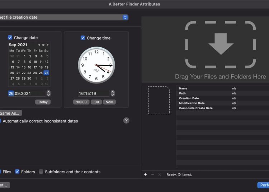
Task: Open help with the question mark icon
Action: 126,121
